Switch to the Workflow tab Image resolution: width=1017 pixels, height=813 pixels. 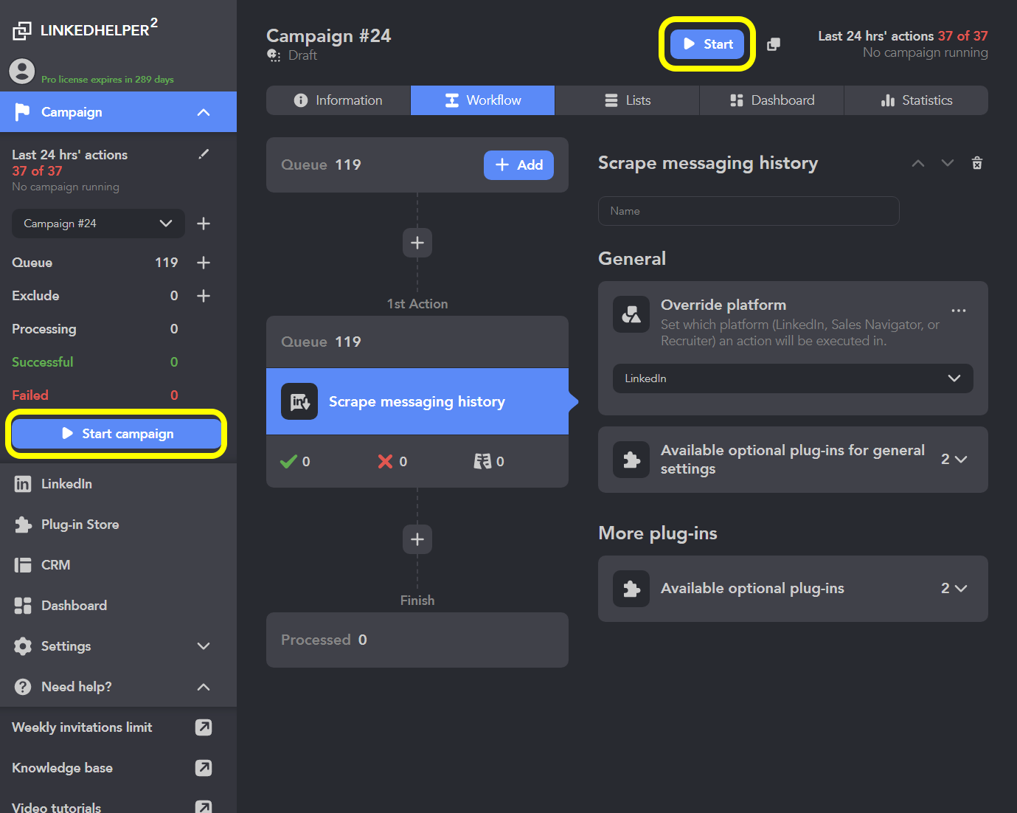(482, 100)
